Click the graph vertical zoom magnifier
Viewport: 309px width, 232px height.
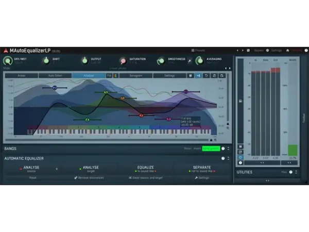click(x=228, y=128)
